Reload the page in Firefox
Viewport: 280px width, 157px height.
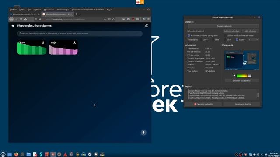click(21, 19)
